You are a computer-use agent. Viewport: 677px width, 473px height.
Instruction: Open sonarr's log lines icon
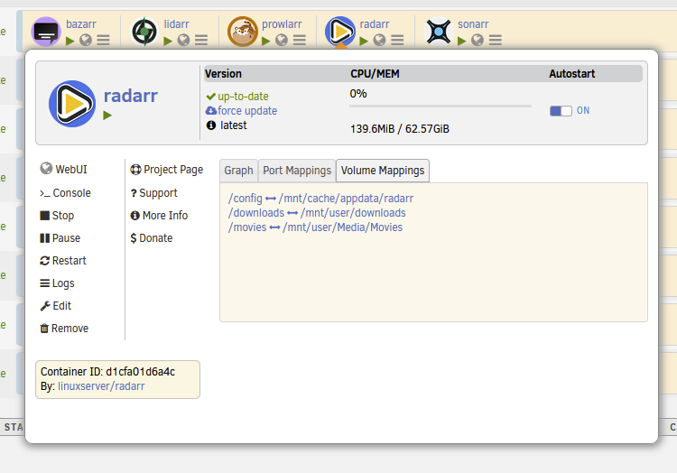pyautogui.click(x=496, y=40)
